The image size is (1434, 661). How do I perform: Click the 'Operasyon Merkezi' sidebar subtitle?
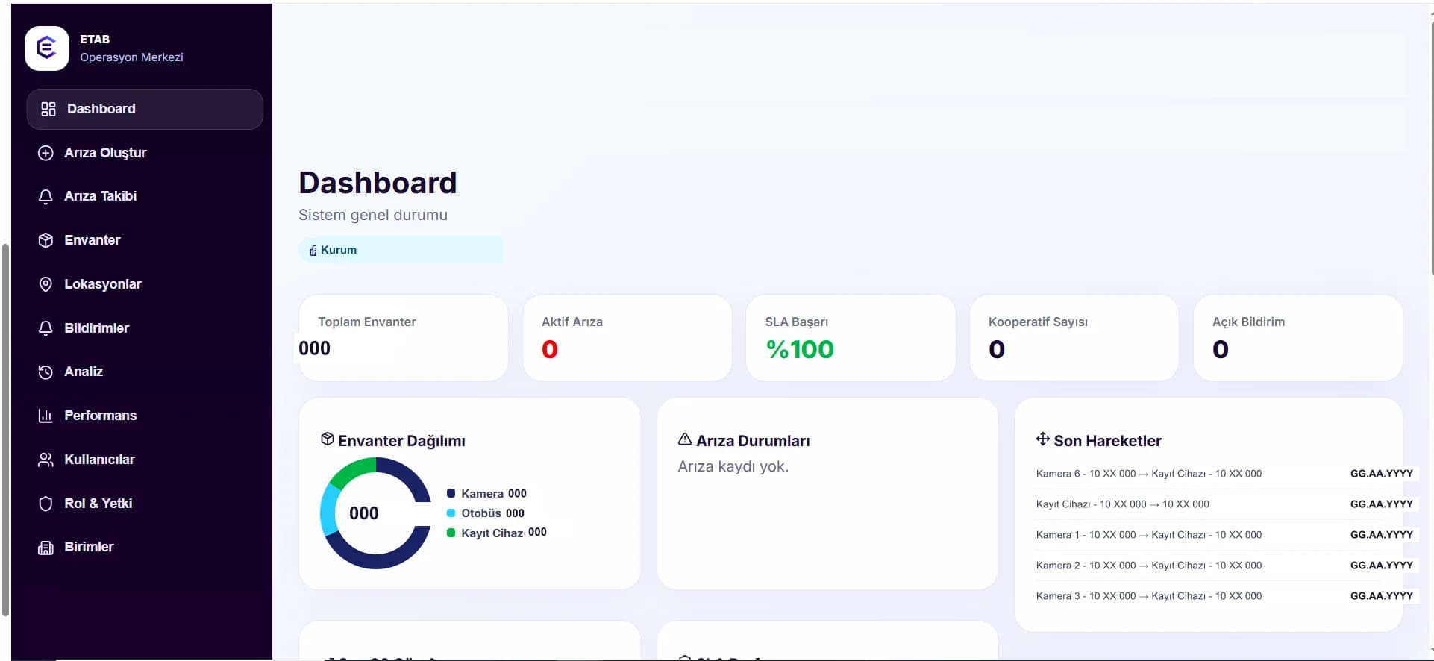pos(131,57)
